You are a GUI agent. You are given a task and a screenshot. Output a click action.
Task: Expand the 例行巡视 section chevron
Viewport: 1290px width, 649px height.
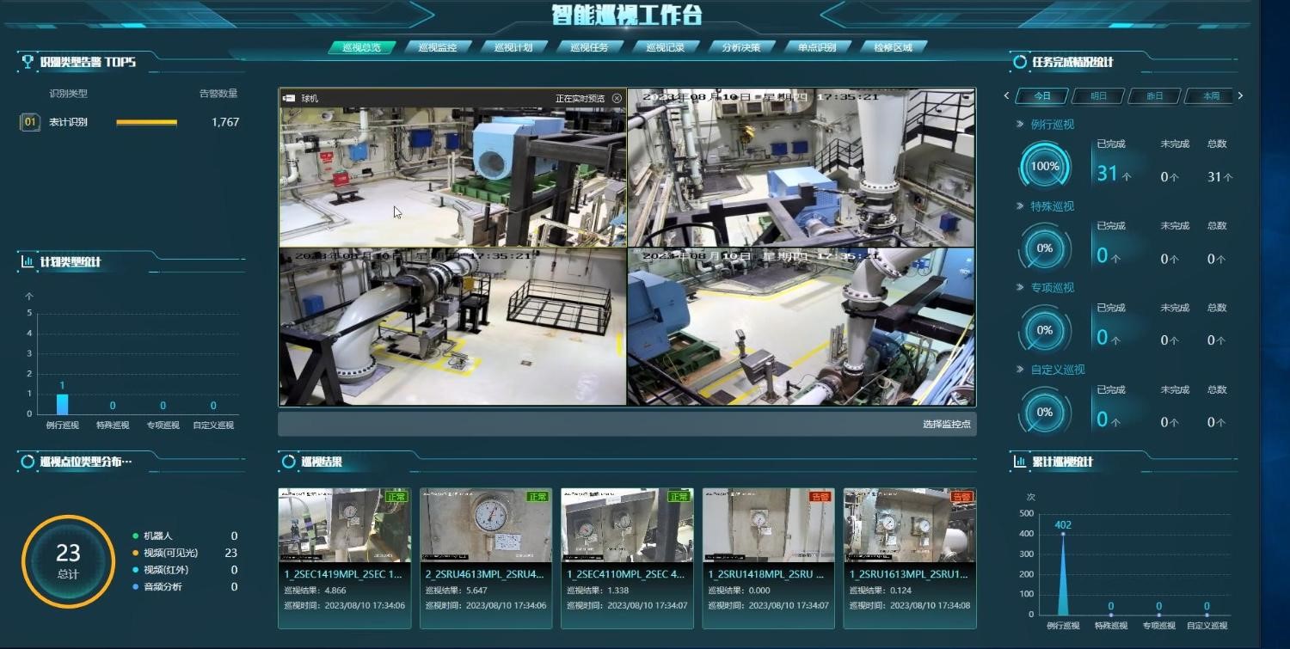[x=1020, y=125]
